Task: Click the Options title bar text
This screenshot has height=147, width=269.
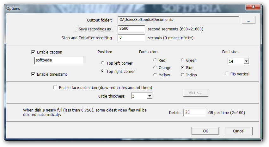Action: tap(13, 9)
